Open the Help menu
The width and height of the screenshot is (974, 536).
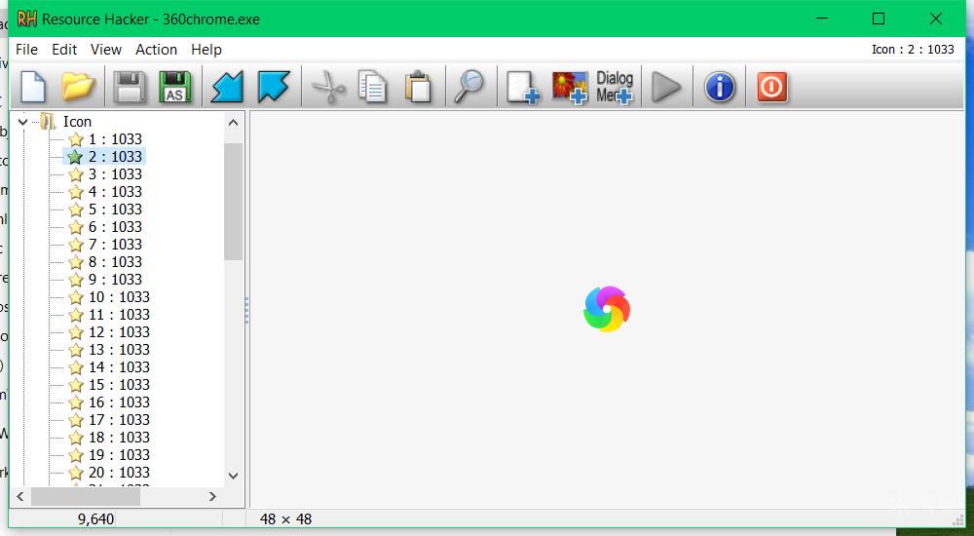[x=206, y=50]
